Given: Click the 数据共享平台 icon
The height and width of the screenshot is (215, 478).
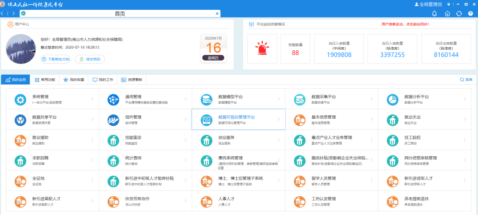Looking at the screenshot, I should coord(20,120).
